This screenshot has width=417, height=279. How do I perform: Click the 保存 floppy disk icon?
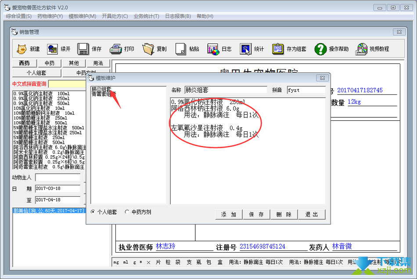(83, 49)
